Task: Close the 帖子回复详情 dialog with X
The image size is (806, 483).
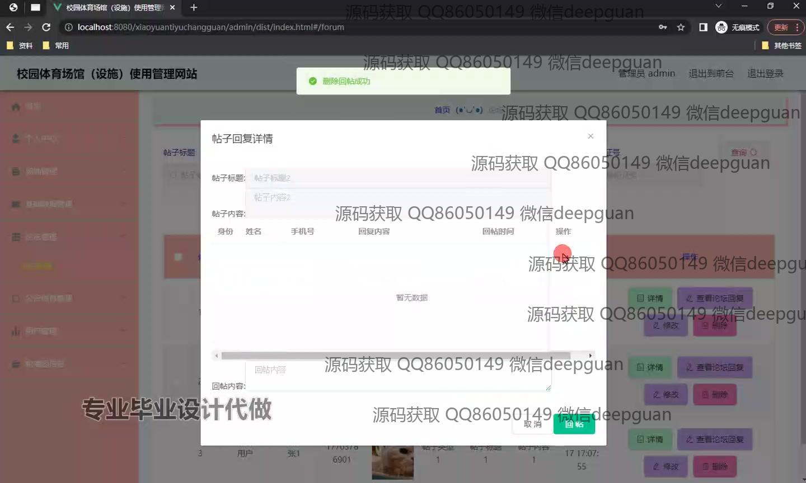Action: 591,136
